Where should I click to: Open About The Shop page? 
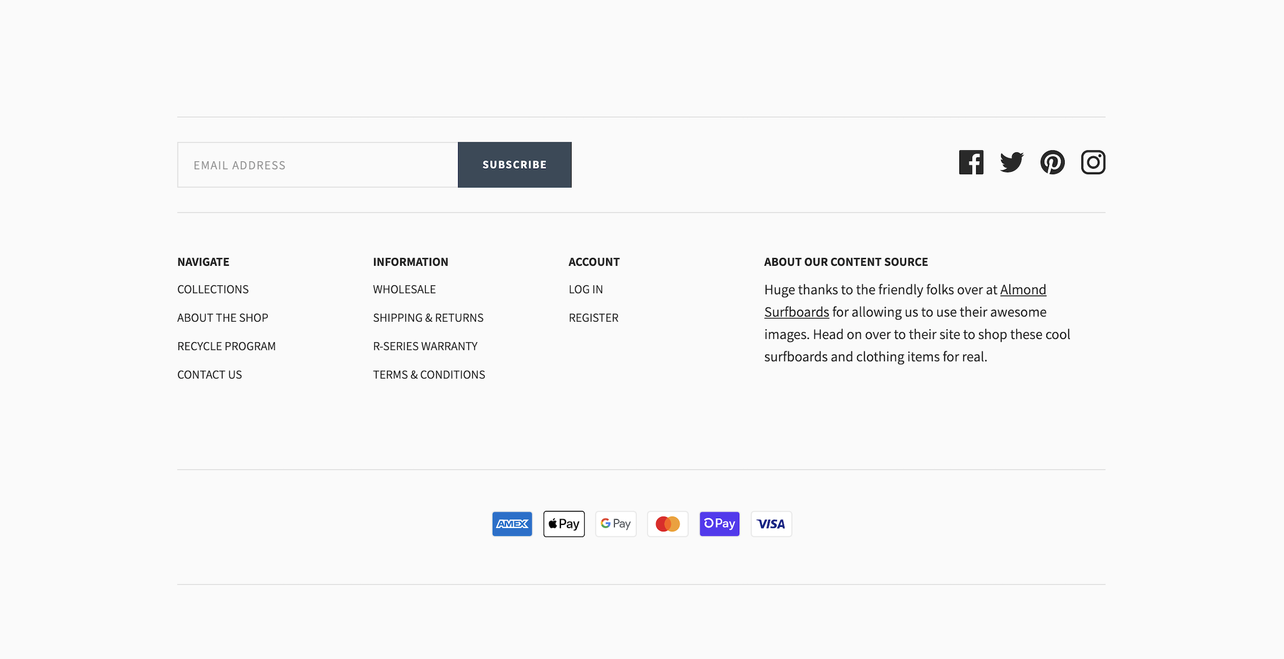point(222,317)
